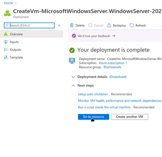Click the (Download) link
Screen dimensions: 162x157
118,77
